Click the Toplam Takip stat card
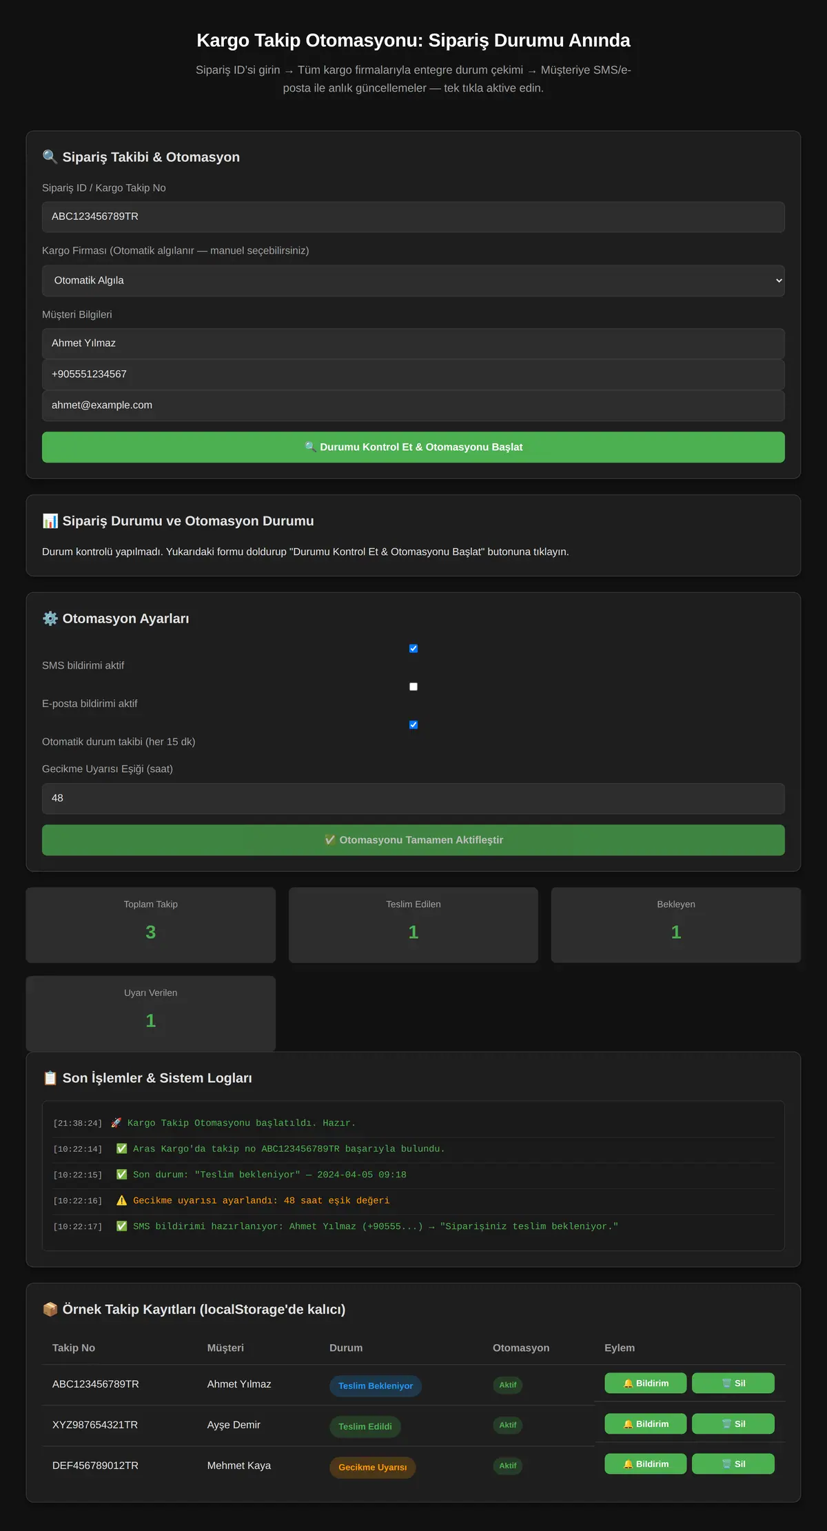This screenshot has height=1531, width=827. 151,925
